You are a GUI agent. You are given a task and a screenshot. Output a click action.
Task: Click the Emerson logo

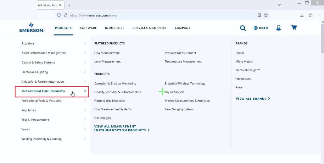(31, 27)
